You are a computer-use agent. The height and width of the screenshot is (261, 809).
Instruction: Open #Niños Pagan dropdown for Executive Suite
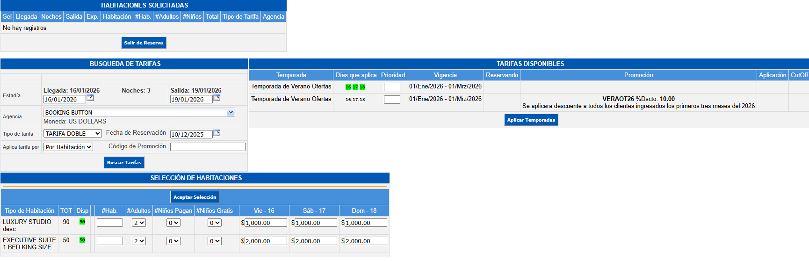point(173,241)
